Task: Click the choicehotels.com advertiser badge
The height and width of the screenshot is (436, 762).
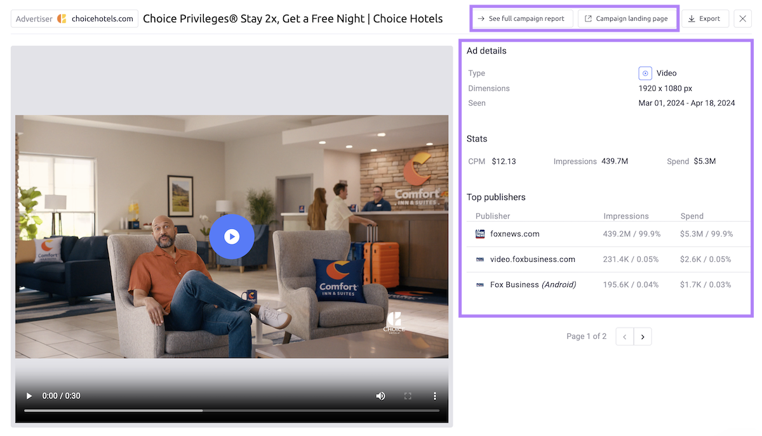Action: 75,19
